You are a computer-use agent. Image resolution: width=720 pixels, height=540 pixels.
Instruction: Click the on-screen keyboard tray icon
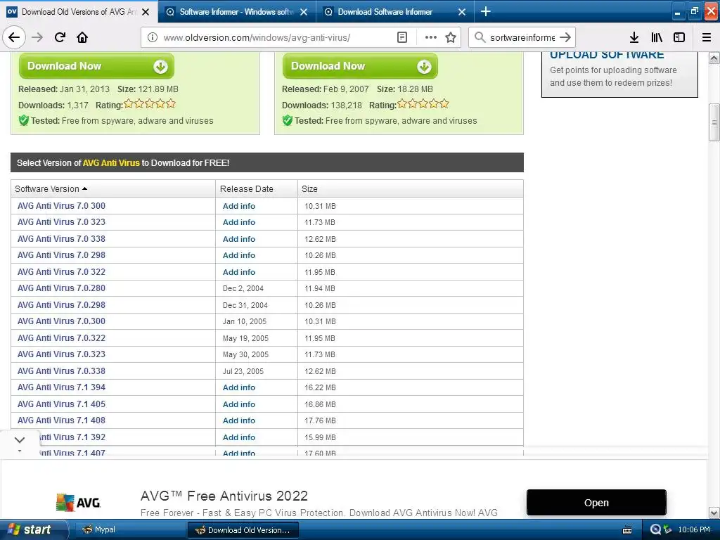tap(626, 530)
